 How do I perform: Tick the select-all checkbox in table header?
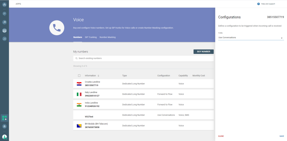click(79, 76)
